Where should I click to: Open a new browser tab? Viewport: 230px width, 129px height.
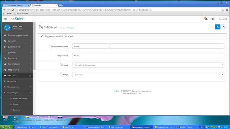pyautogui.click(x=61, y=5)
